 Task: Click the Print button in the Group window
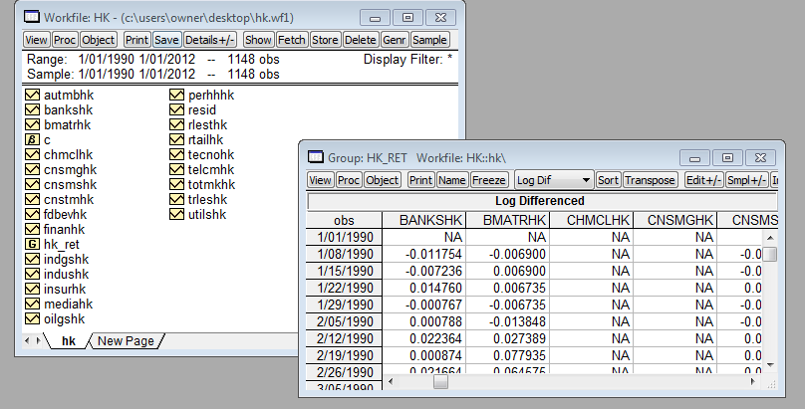coord(421,180)
